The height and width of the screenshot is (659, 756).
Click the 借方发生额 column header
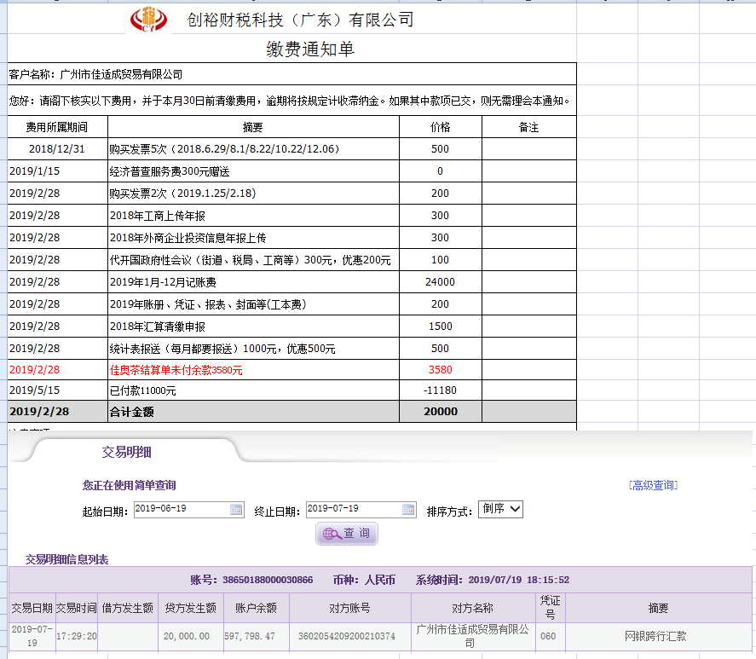[128, 608]
